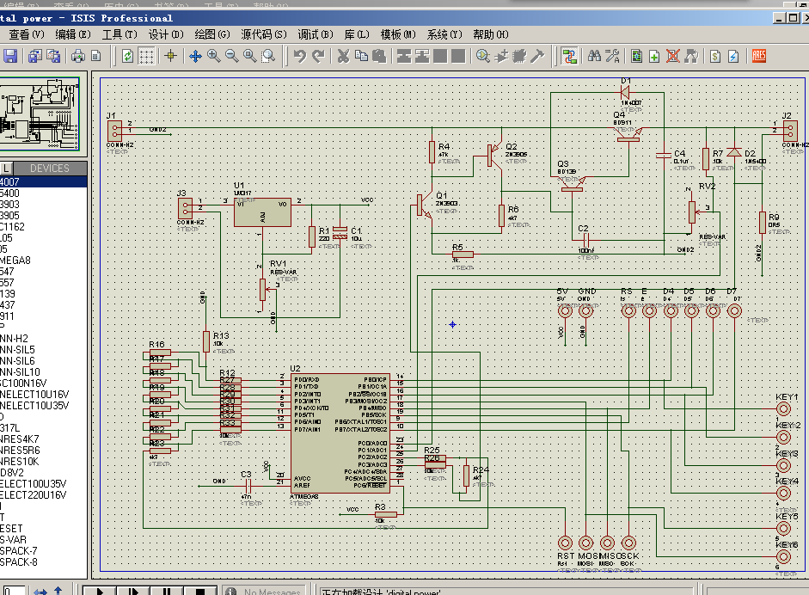Open the 系统(Y) System menu
The height and width of the screenshot is (595, 809).
(x=444, y=34)
